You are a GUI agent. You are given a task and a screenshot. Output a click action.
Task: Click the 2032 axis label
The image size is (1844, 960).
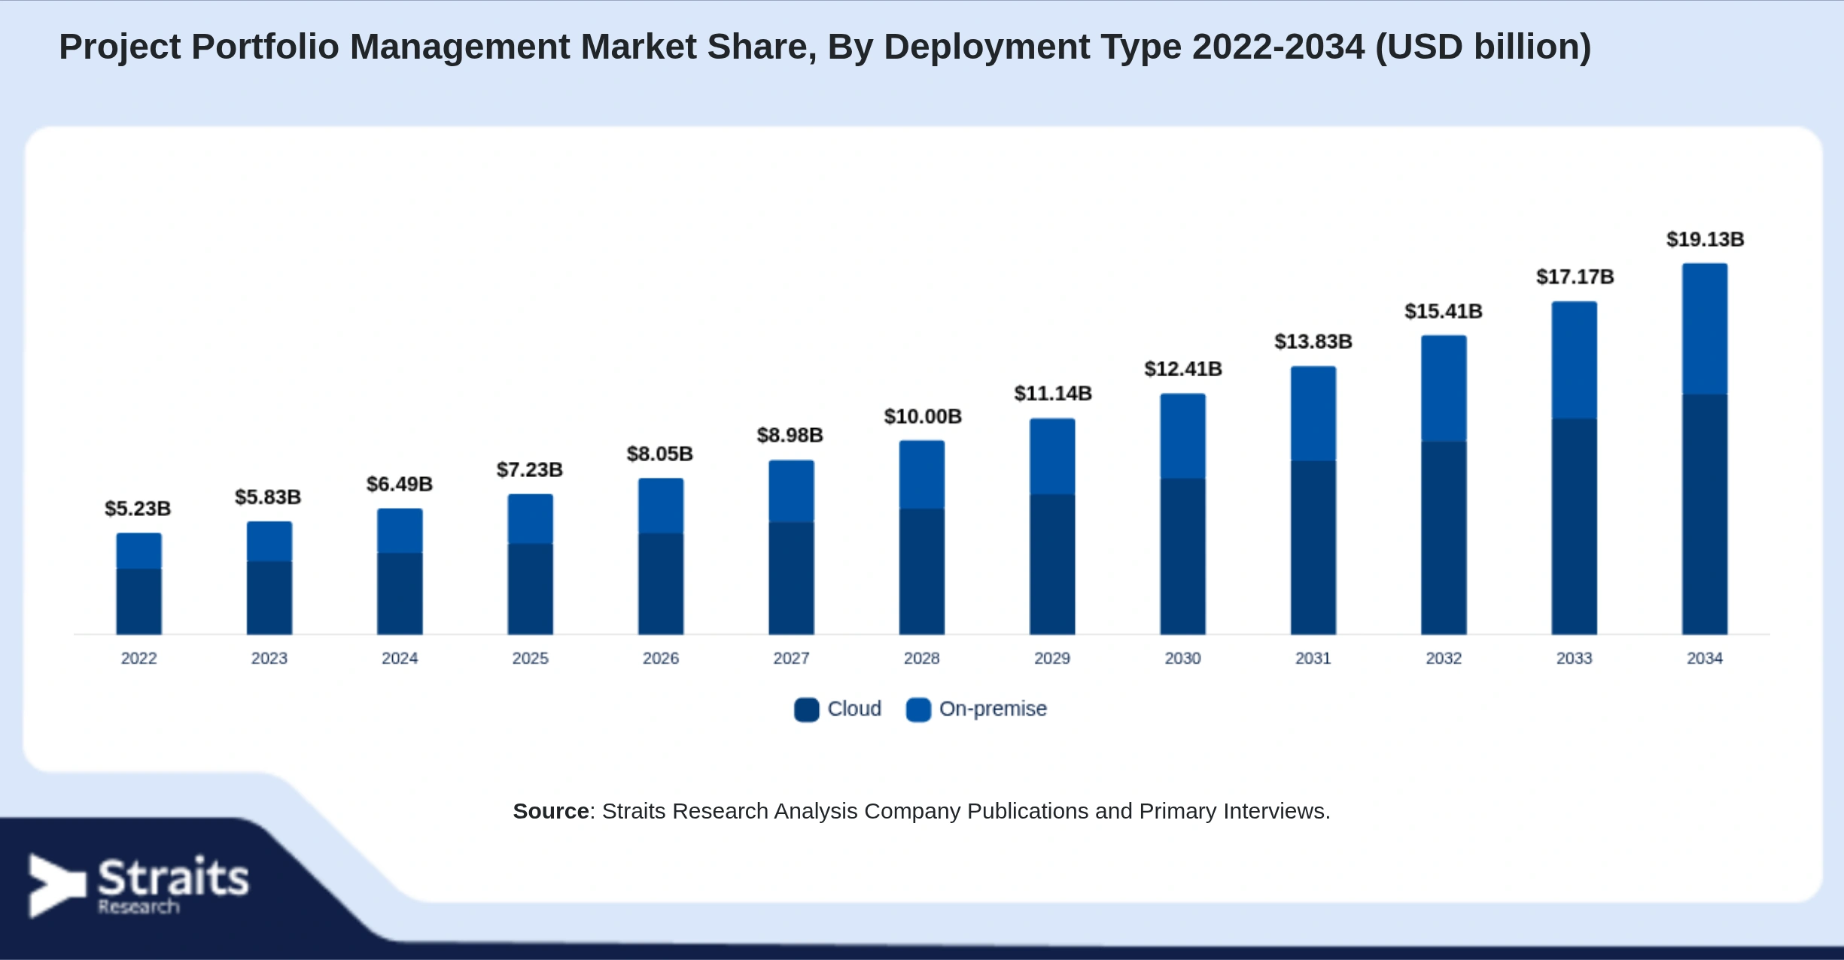coord(1444,658)
